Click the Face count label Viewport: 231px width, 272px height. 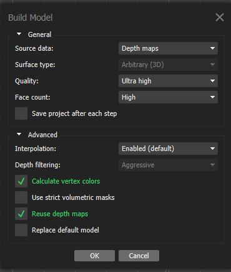32,97
